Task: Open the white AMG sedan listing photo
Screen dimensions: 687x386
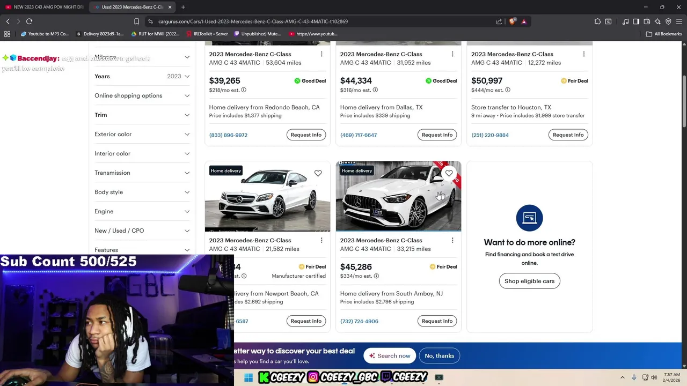Action: [398, 196]
